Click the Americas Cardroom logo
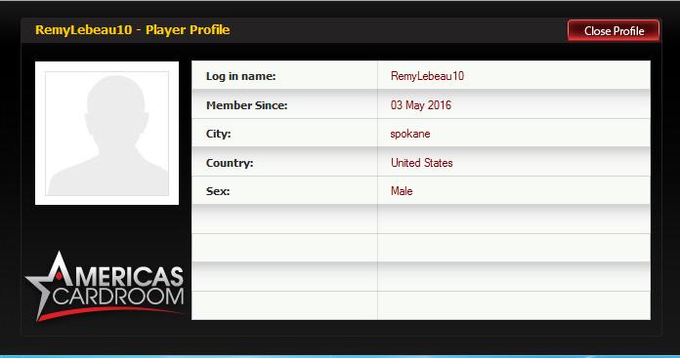This screenshot has width=680, height=358. (x=105, y=286)
